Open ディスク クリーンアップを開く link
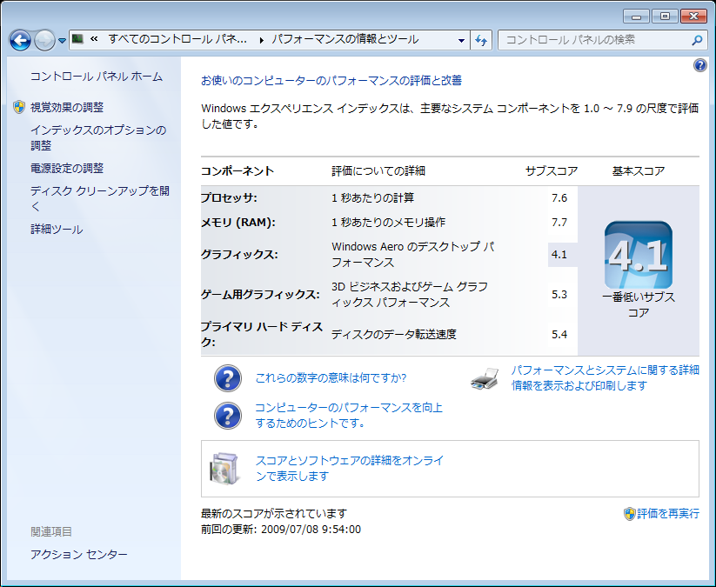Screen dimensions: 716x587 [99, 198]
